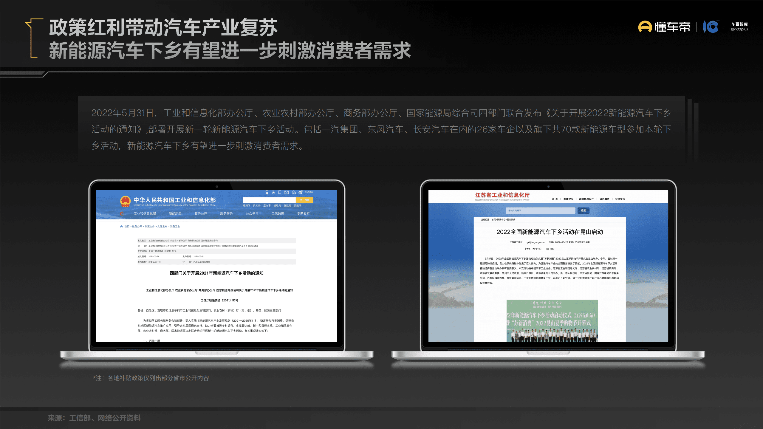Image resolution: width=763 pixels, height=429 pixels.
Task: Click the envelope mail icon on MIIT header
Action: tap(287, 192)
